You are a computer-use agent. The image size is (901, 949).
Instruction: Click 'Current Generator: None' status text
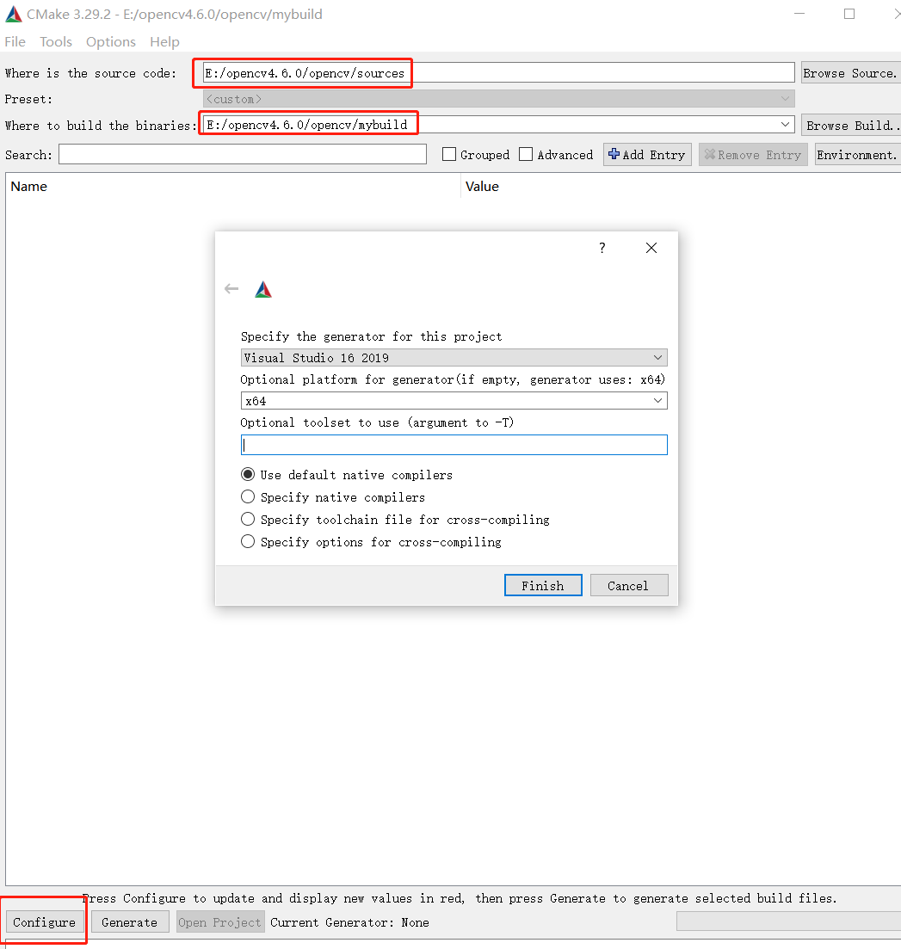coord(349,922)
